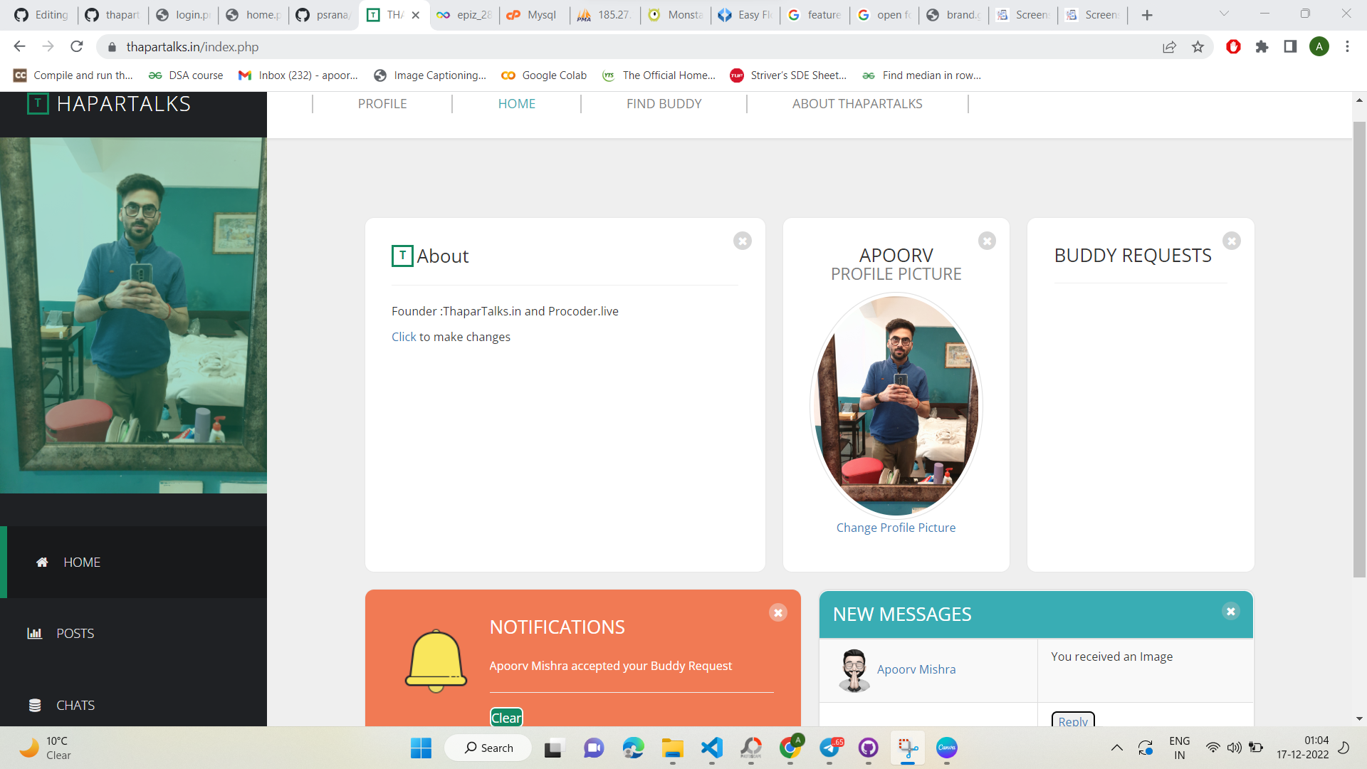Click the share page icon
This screenshot has height=769, width=1367.
[x=1169, y=47]
